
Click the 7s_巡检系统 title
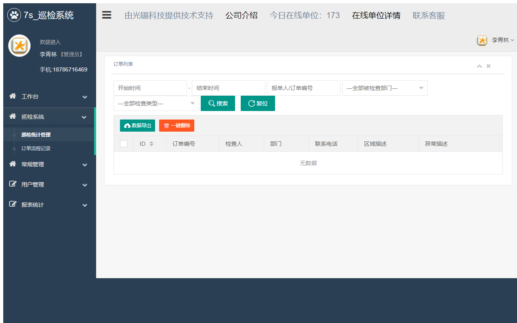click(x=48, y=15)
